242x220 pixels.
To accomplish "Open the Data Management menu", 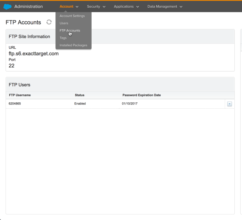I will point(165,7).
